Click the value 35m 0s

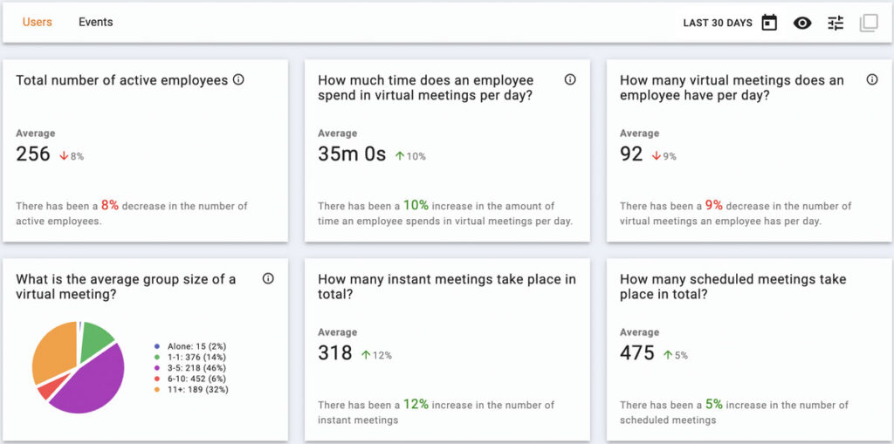[x=352, y=154]
